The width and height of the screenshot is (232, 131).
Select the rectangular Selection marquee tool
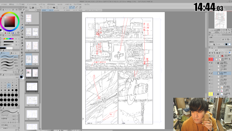pos(22,22)
